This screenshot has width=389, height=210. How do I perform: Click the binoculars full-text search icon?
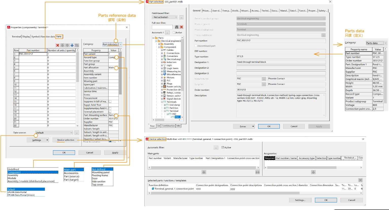pos(177,27)
